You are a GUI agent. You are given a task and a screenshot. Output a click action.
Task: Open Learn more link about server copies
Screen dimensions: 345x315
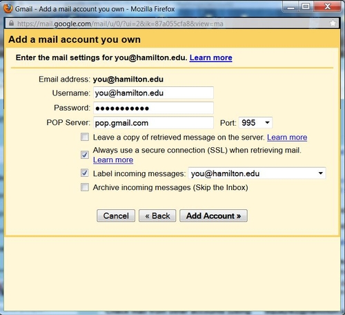[x=287, y=137]
